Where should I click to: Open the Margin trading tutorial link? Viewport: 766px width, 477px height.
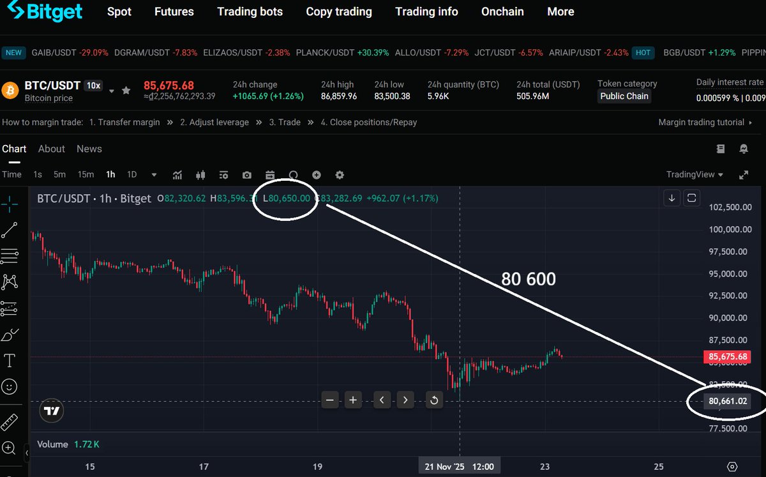pos(705,122)
